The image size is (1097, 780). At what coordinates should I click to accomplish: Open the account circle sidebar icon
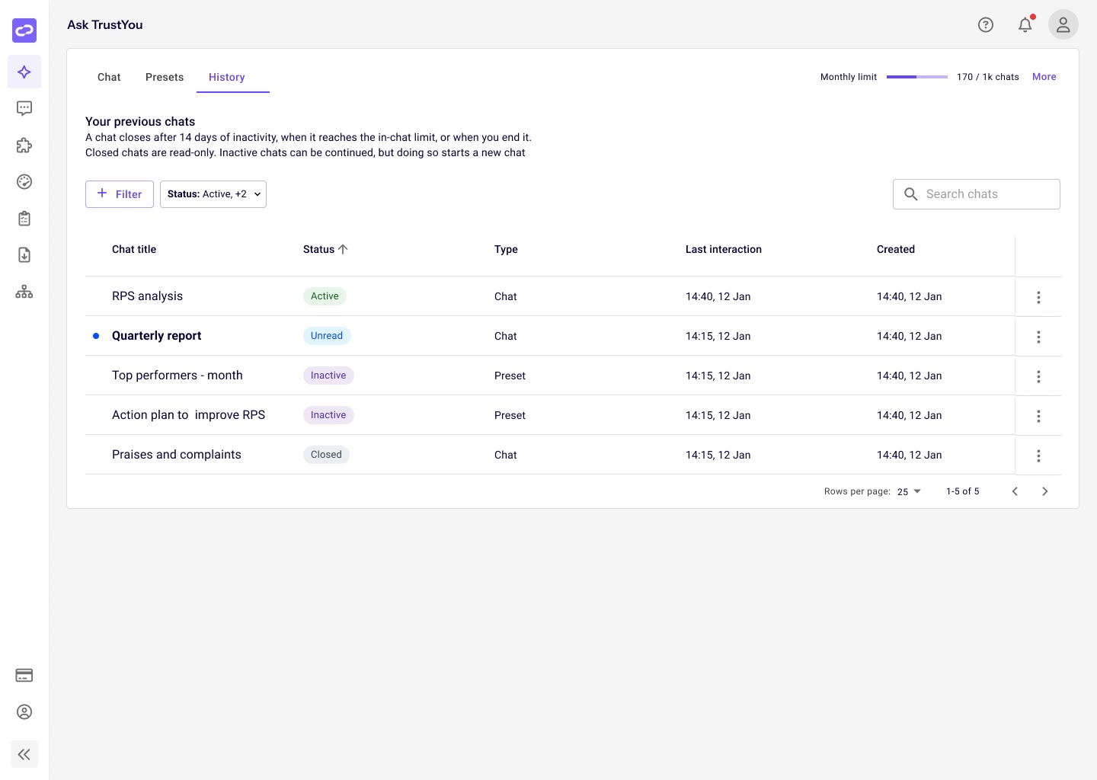tap(24, 712)
